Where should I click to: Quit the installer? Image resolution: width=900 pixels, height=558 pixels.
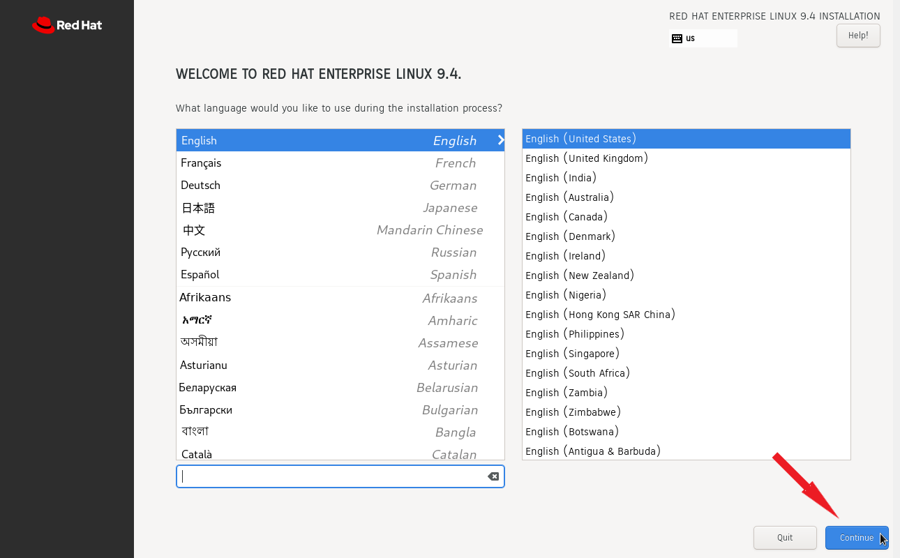tap(785, 537)
